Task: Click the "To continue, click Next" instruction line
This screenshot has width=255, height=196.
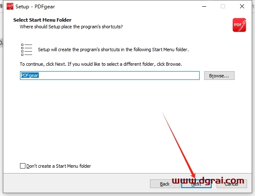Action: [x=101, y=65]
